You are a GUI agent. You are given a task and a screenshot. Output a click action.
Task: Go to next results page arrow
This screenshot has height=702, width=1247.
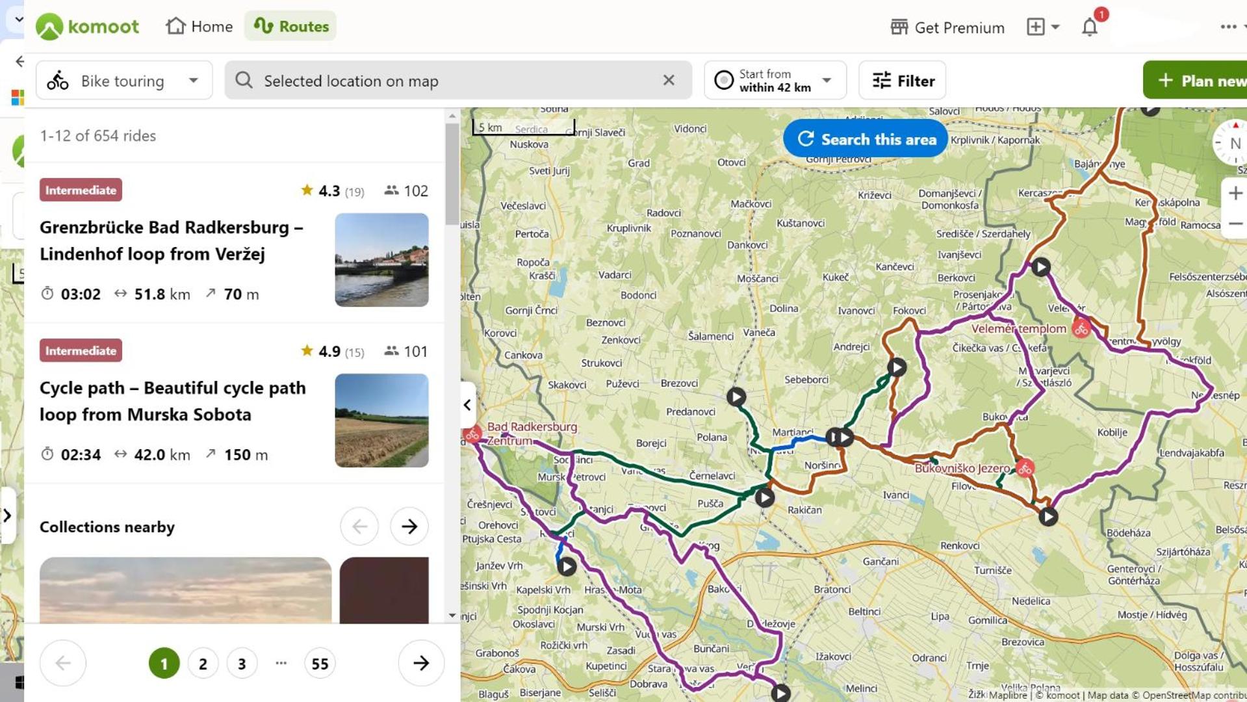[421, 663]
